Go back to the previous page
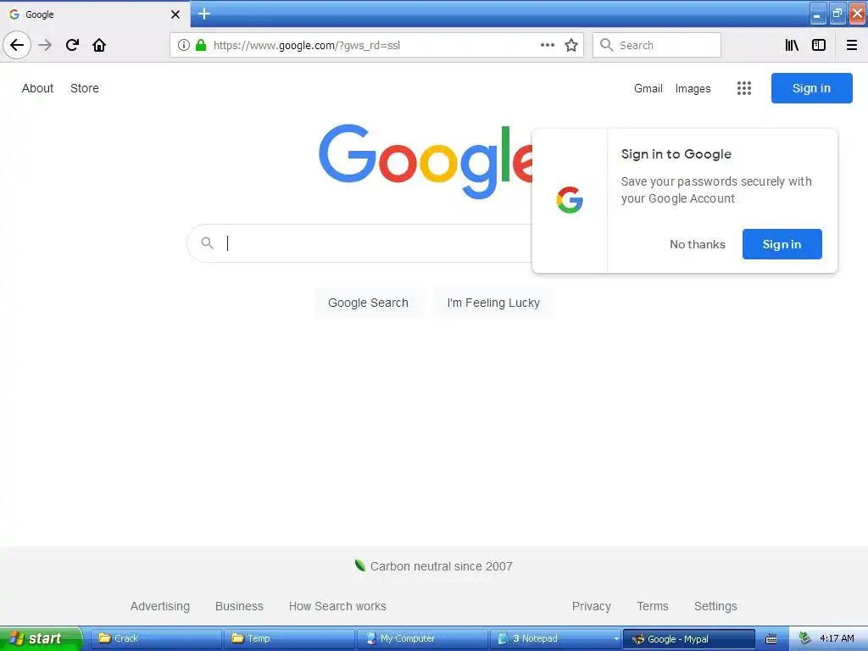The width and height of the screenshot is (868, 651). coord(17,45)
